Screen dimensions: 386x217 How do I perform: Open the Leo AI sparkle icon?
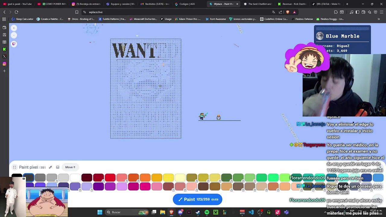click(369, 12)
